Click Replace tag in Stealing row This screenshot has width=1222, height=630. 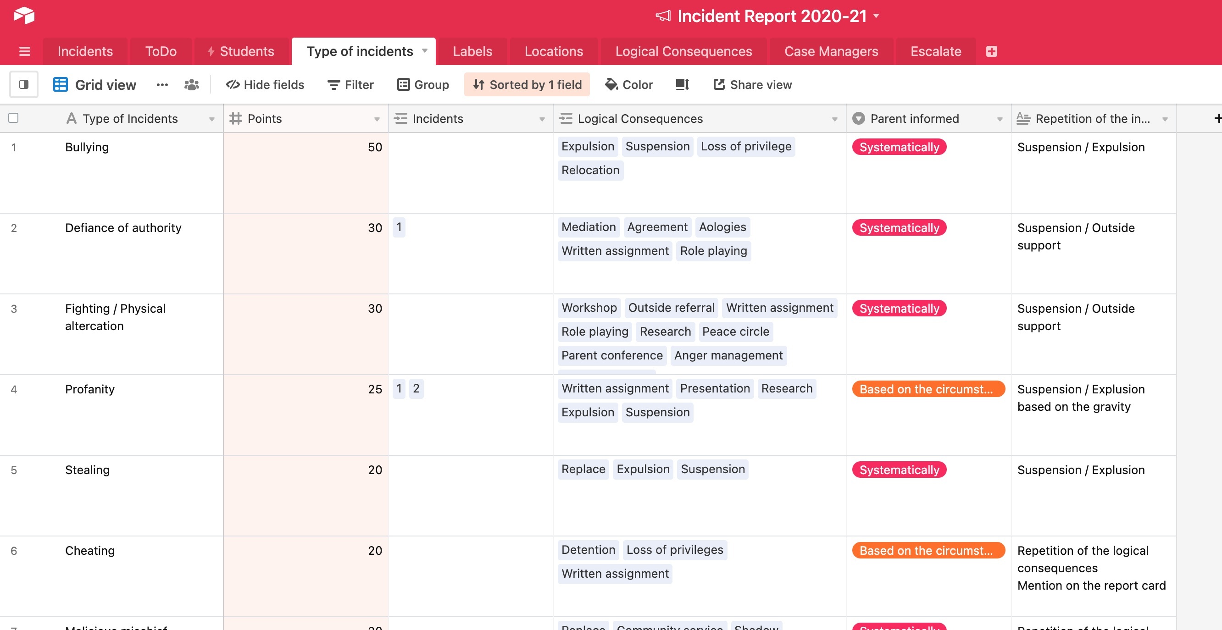point(583,470)
